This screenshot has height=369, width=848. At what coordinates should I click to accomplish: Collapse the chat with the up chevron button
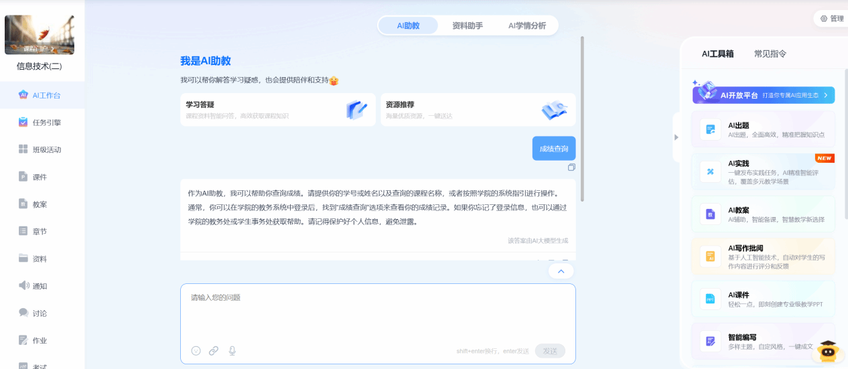click(x=561, y=271)
